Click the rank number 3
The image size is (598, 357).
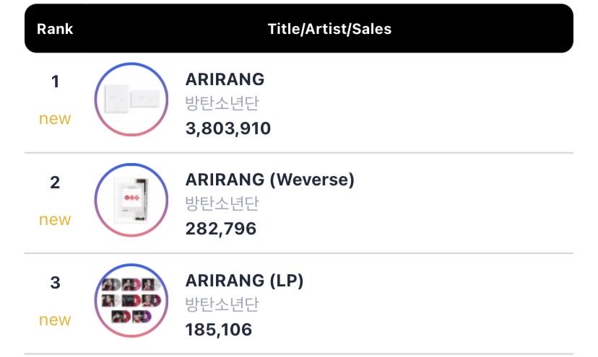(x=55, y=283)
